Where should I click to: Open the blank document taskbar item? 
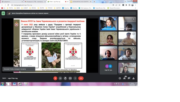pos(8,84)
